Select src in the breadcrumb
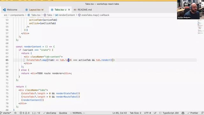This screenshot has width=204, height=115. click(x=6, y=15)
